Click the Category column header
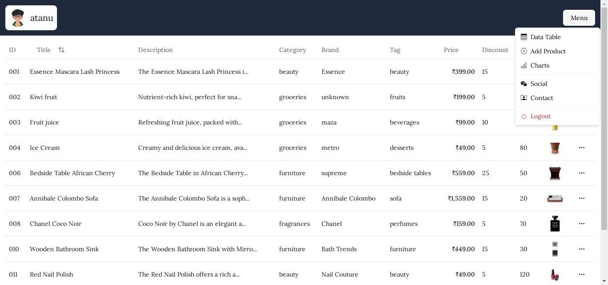The image size is (608, 285). point(292,50)
